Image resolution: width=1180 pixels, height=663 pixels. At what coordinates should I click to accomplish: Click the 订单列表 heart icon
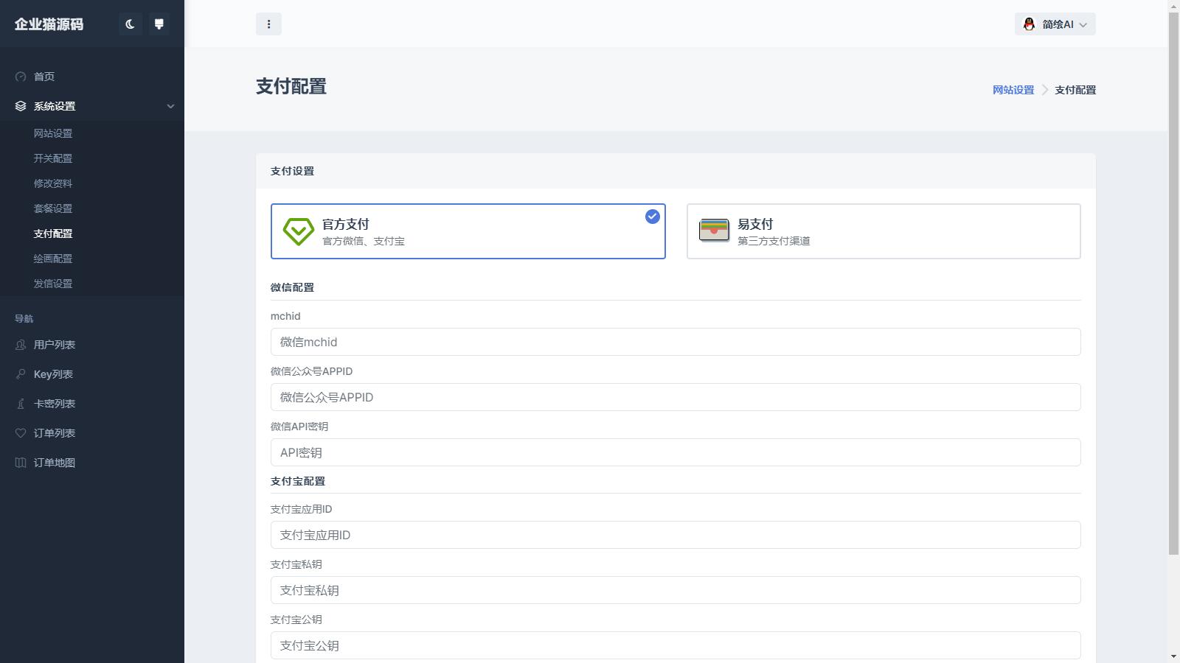tap(21, 433)
